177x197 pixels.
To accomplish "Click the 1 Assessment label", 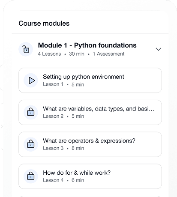I will coord(108,54).
